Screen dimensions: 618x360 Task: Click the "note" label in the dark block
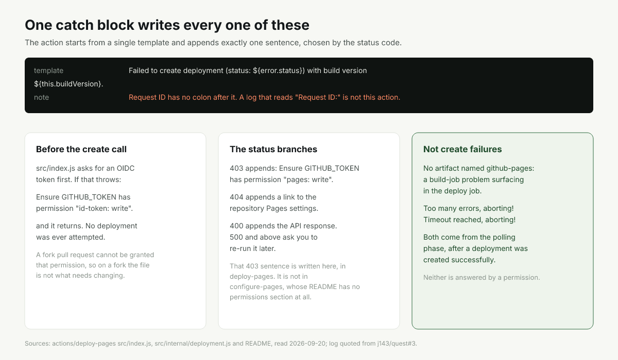pos(42,97)
